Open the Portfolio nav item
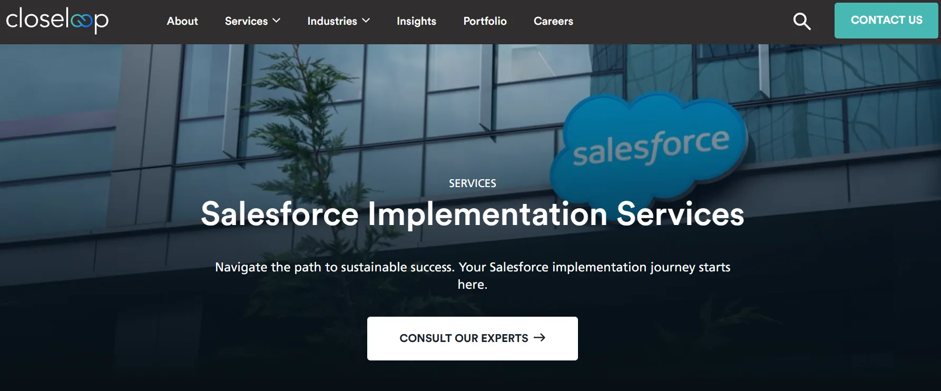The height and width of the screenshot is (391, 941). (485, 21)
